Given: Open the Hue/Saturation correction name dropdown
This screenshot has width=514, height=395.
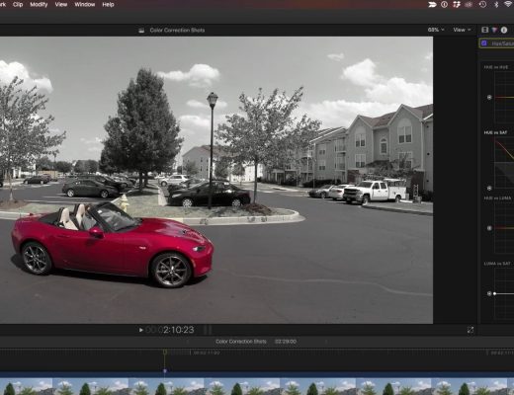Looking at the screenshot, I should 502,43.
